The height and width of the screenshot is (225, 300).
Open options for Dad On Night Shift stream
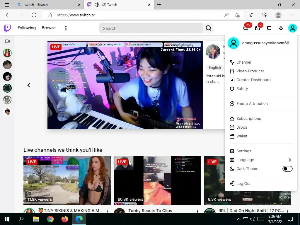click(288, 211)
